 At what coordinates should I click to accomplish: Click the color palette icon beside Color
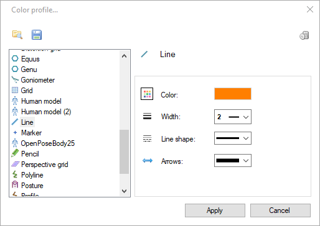(x=147, y=94)
